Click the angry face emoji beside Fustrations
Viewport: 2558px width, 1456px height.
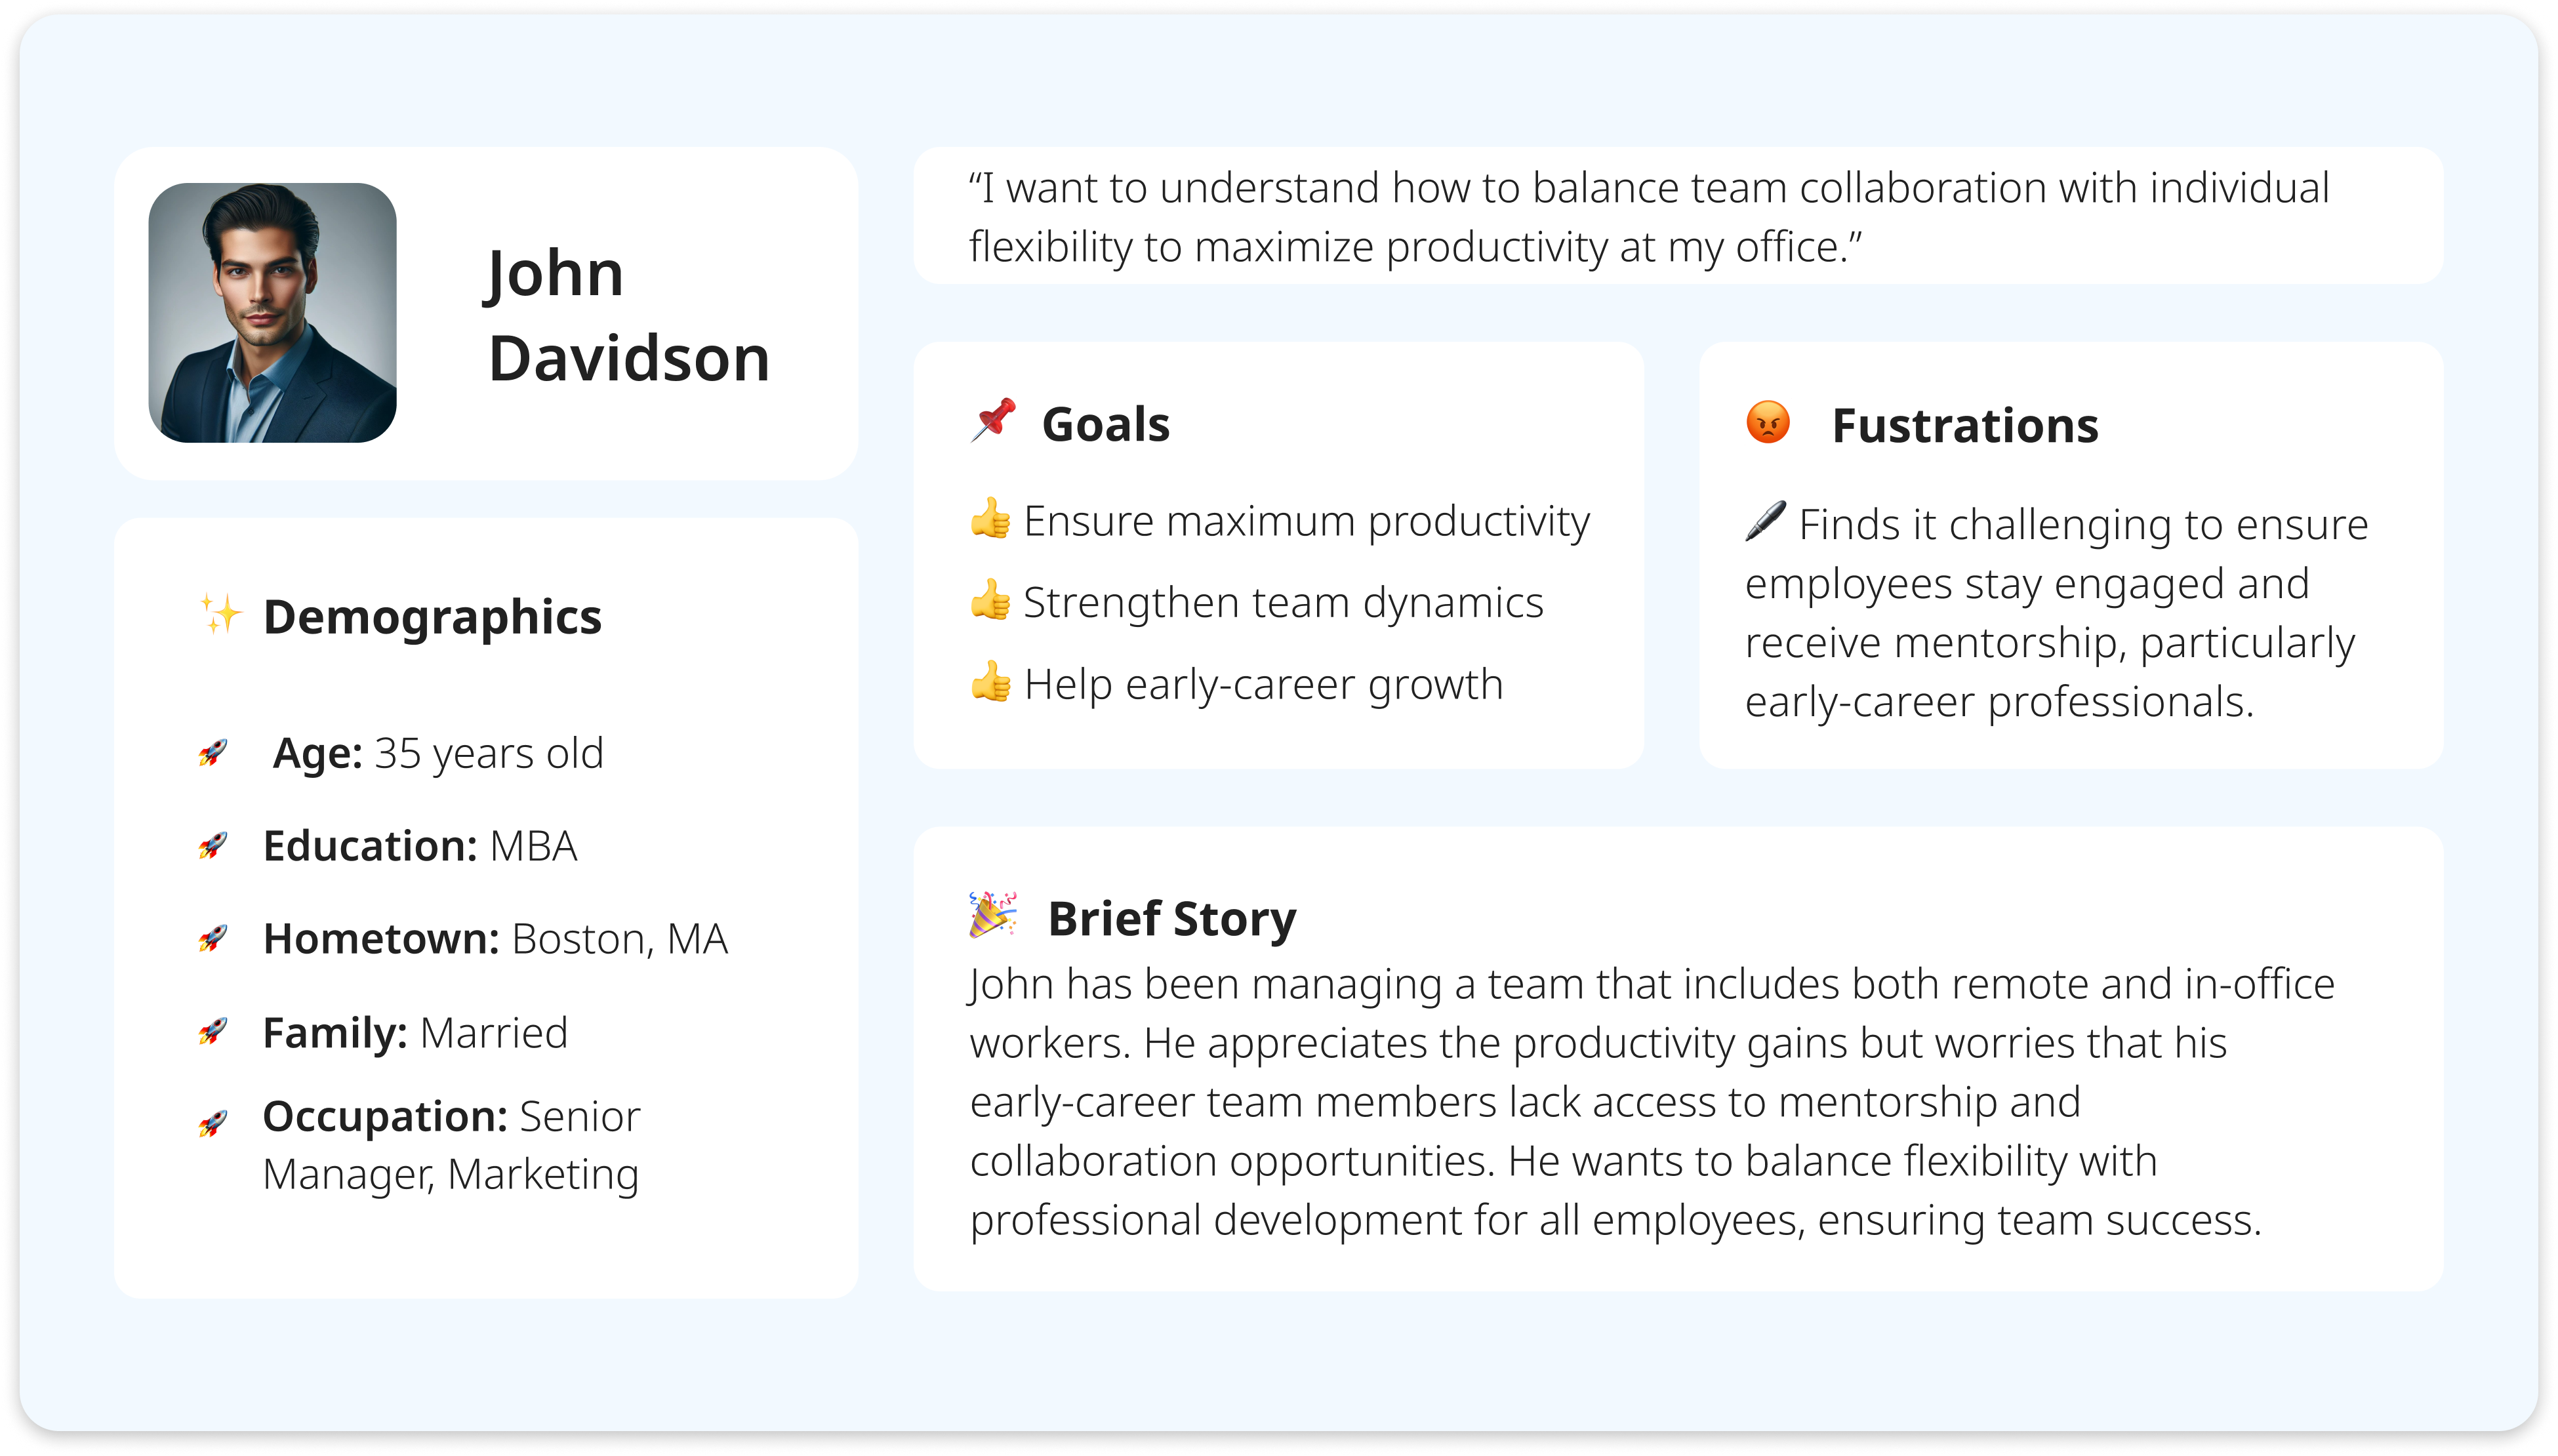tap(1767, 422)
